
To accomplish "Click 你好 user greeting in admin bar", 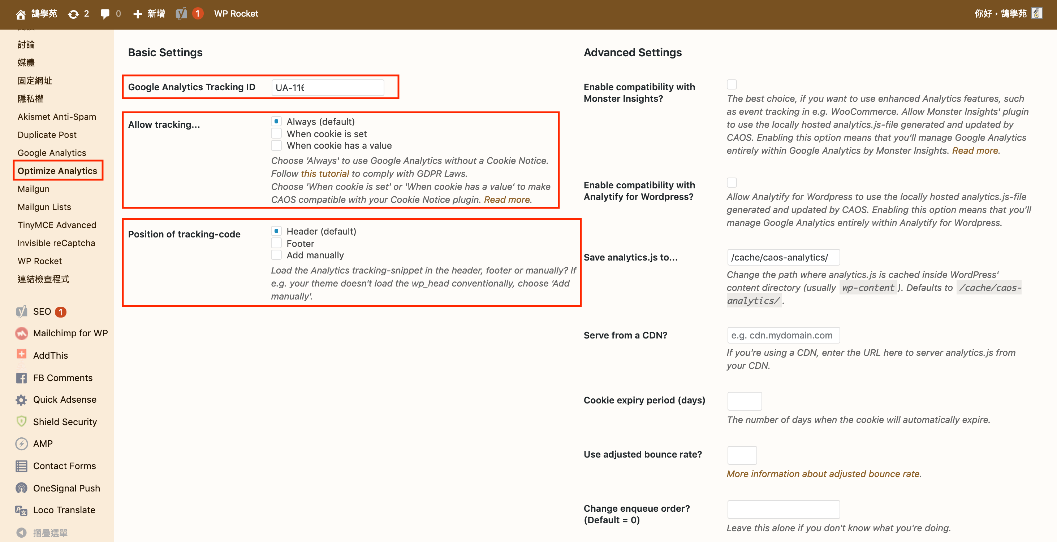I will (1000, 13).
